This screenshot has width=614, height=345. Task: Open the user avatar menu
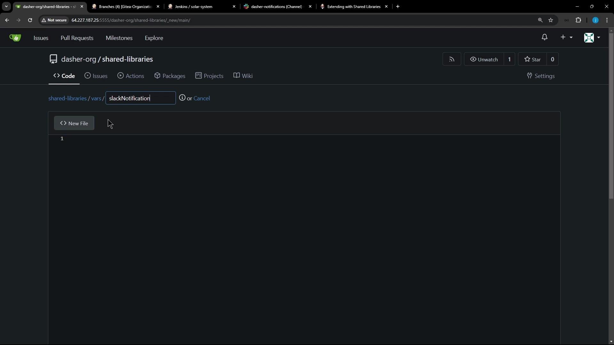coord(592,37)
